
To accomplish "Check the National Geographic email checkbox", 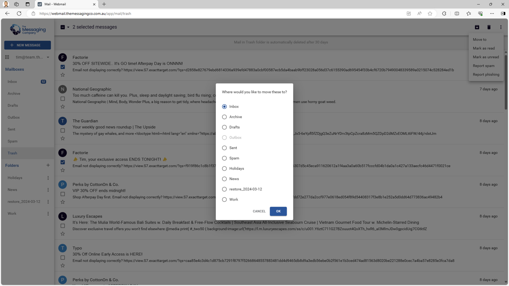I will (x=62, y=99).
